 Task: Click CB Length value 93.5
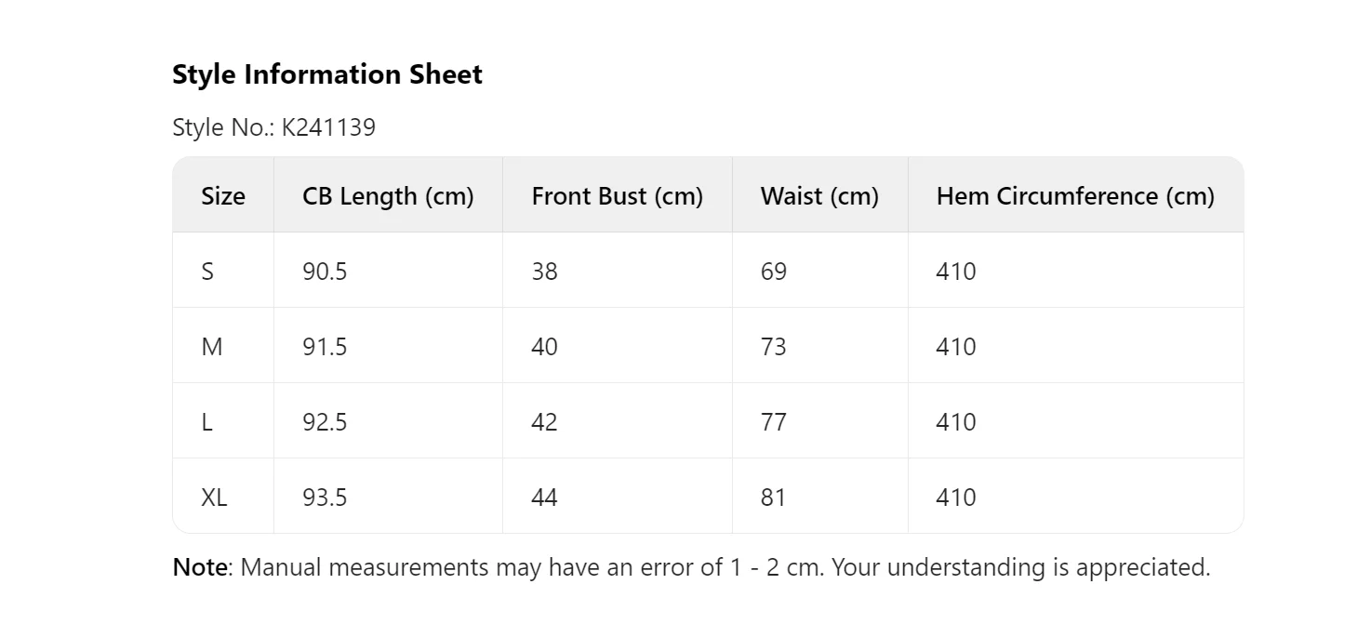325,498
